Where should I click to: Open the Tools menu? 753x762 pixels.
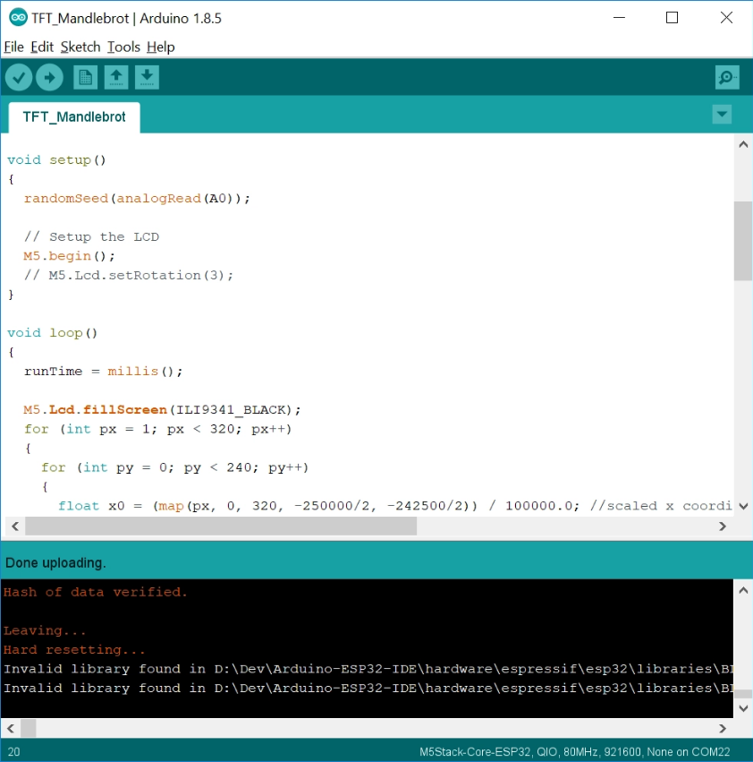point(123,47)
